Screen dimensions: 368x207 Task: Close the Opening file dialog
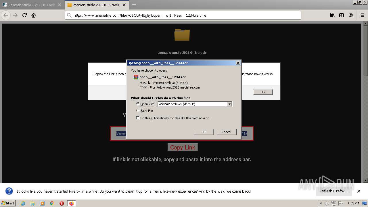pyautogui.click(x=238, y=63)
